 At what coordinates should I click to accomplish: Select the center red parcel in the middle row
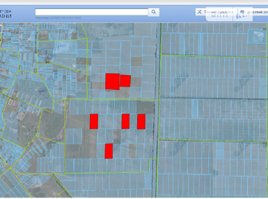point(125,121)
